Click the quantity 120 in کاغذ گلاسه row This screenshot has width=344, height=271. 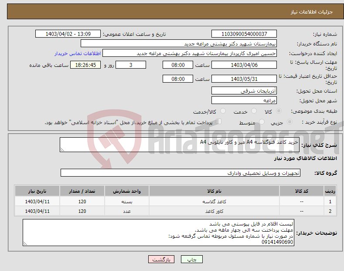click(82, 202)
